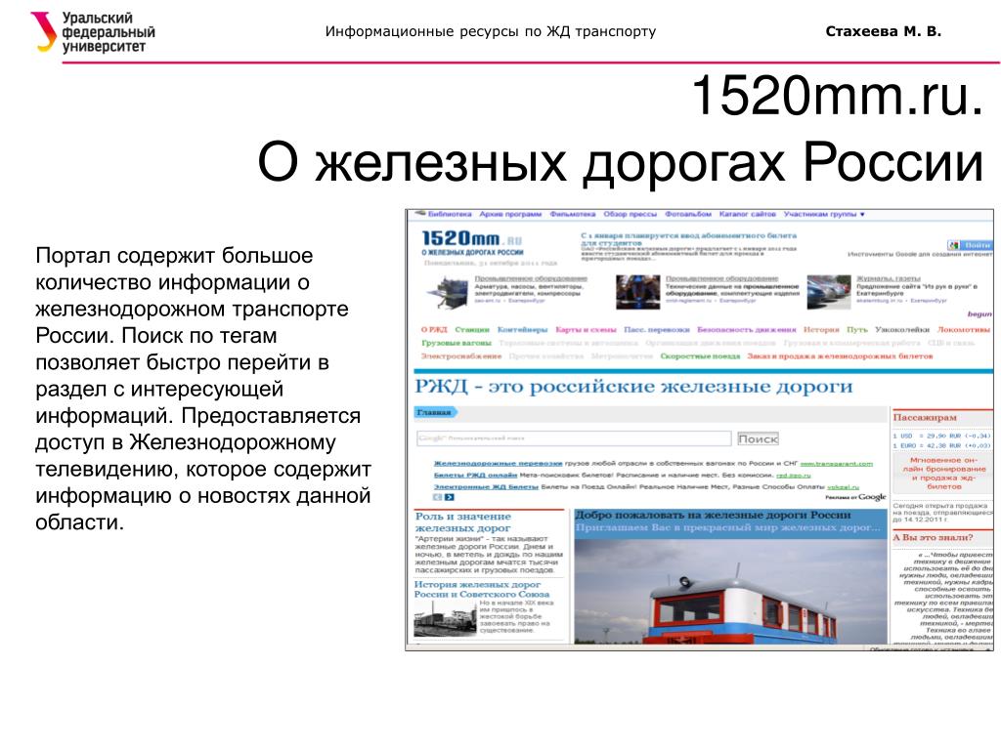Image resolution: width=1001 pixels, height=750 pixels.
Task: Click the begun ad network label
Action: click(979, 313)
